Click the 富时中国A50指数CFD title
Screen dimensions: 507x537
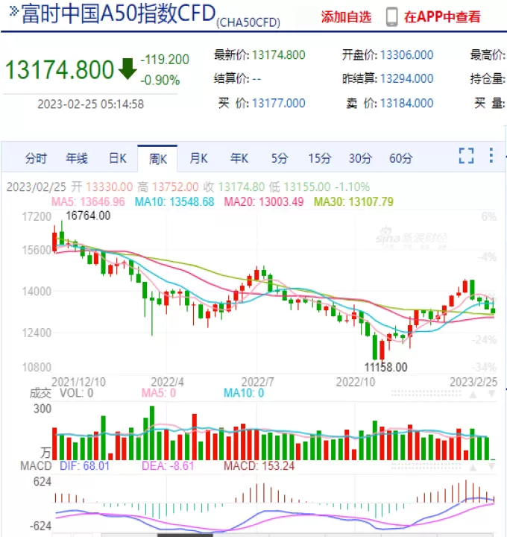click(x=119, y=13)
